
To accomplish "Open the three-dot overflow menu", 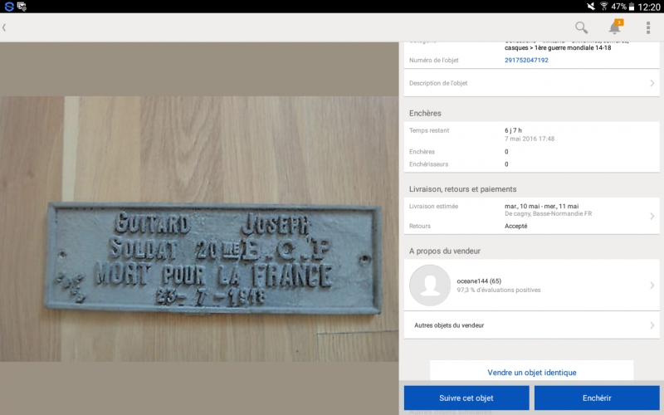I will (x=648, y=27).
